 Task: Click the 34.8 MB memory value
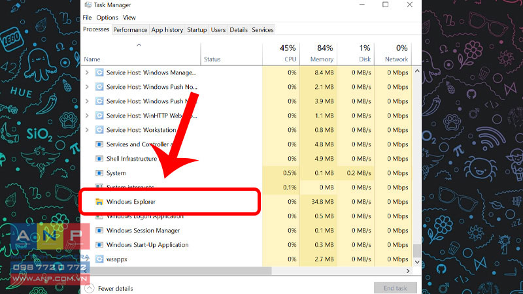[322, 202]
